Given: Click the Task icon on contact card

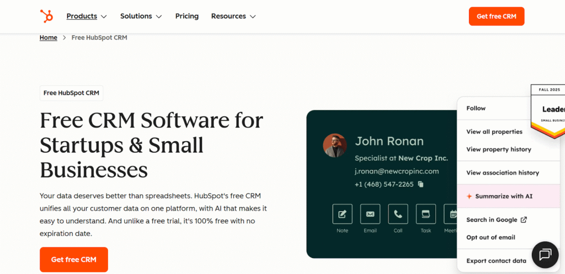Looking at the screenshot, I should pyautogui.click(x=425, y=214).
